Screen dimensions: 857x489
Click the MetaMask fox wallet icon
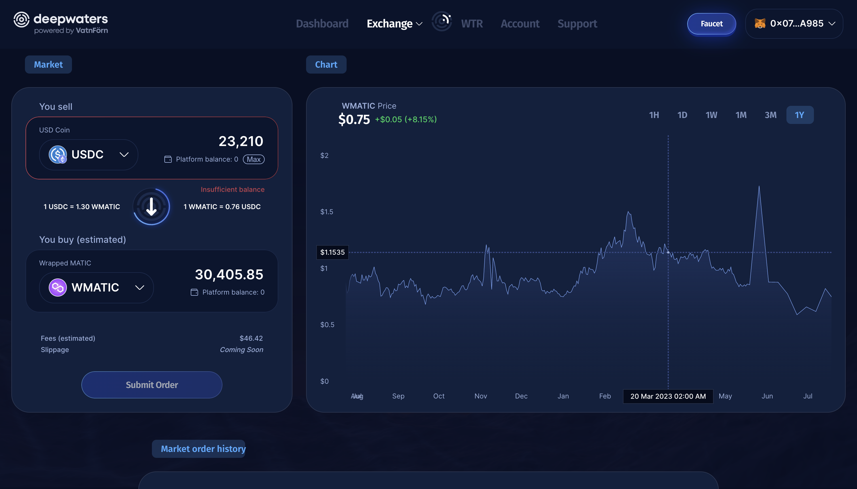pos(760,23)
